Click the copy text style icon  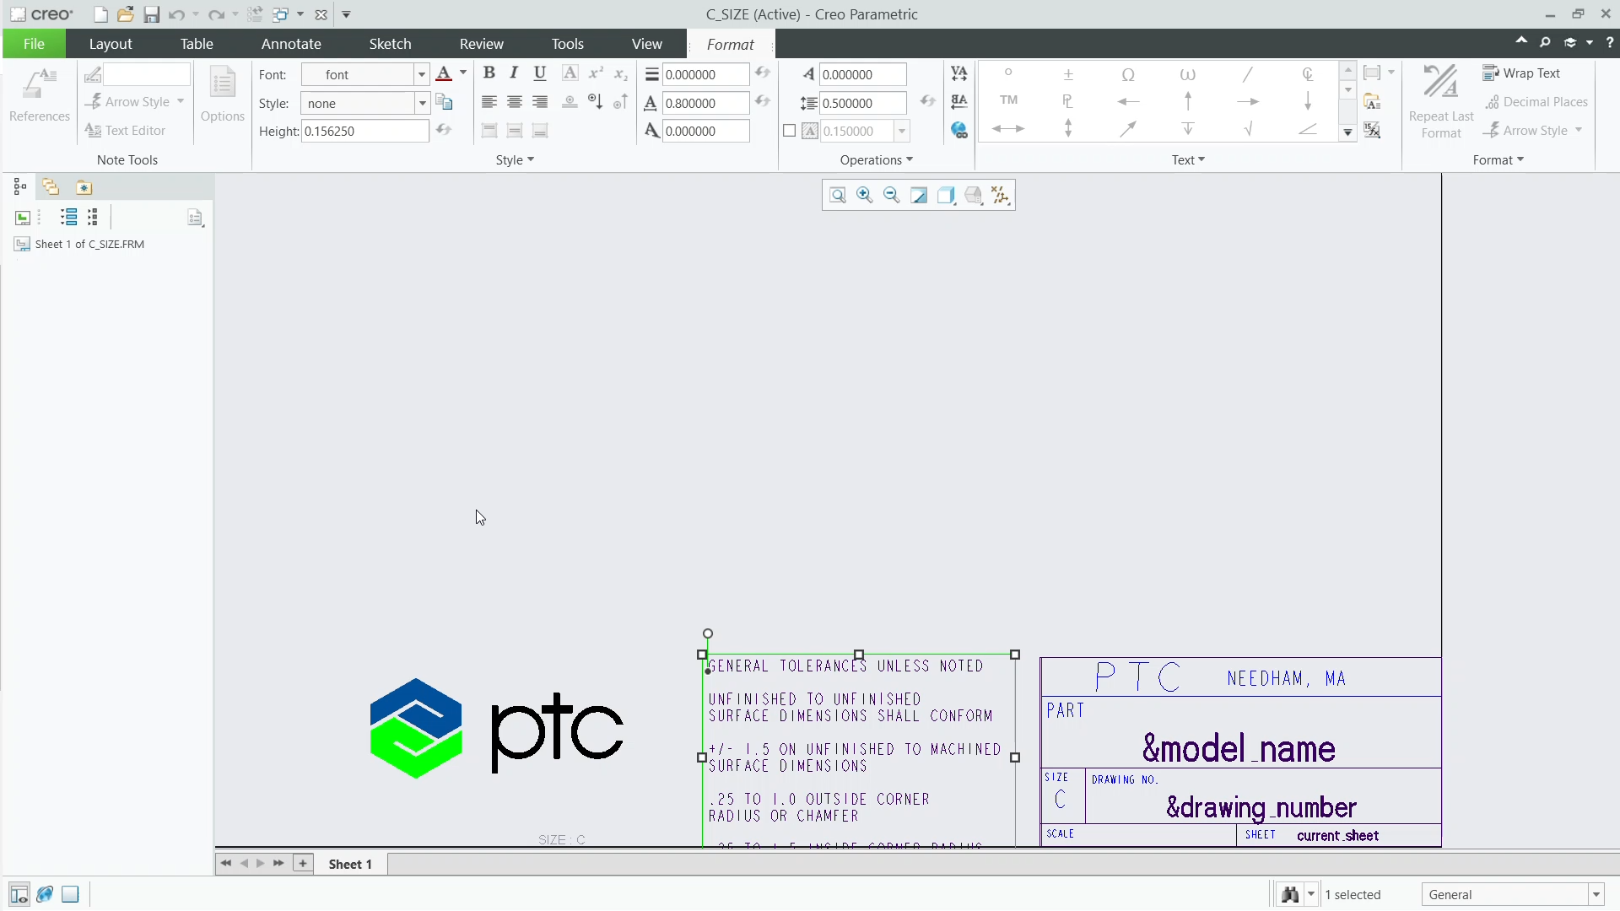(x=444, y=103)
